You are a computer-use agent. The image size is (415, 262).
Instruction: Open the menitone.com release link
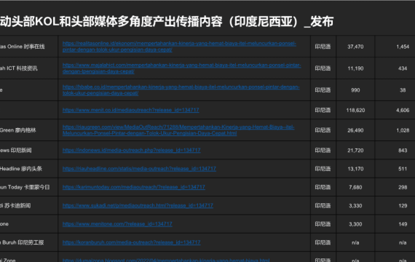117,224
